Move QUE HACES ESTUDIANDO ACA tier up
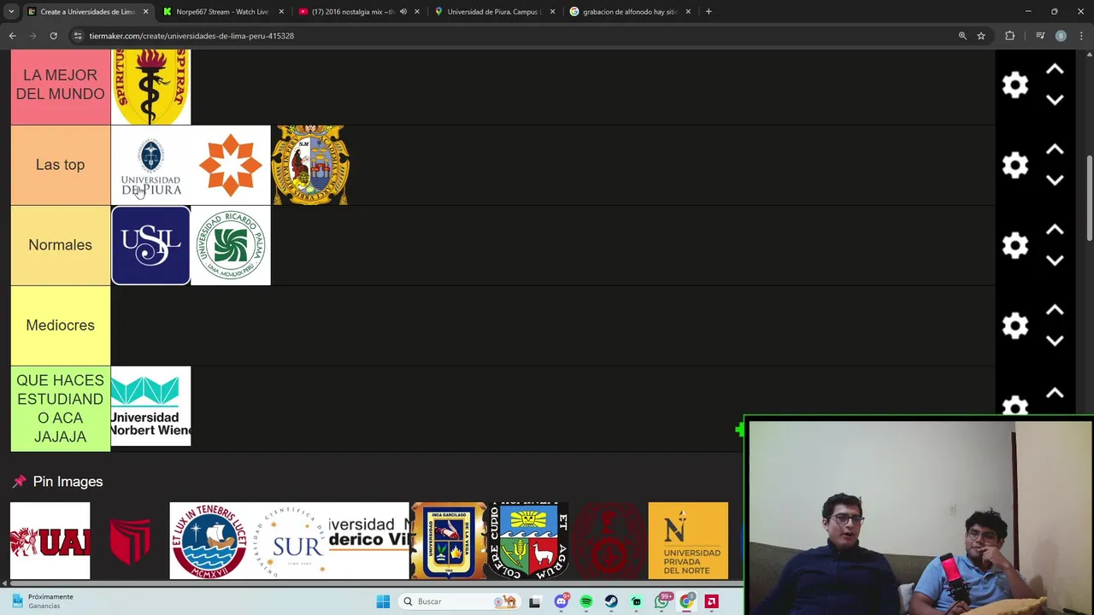Viewport: 1094px width, 615px height. (1055, 393)
